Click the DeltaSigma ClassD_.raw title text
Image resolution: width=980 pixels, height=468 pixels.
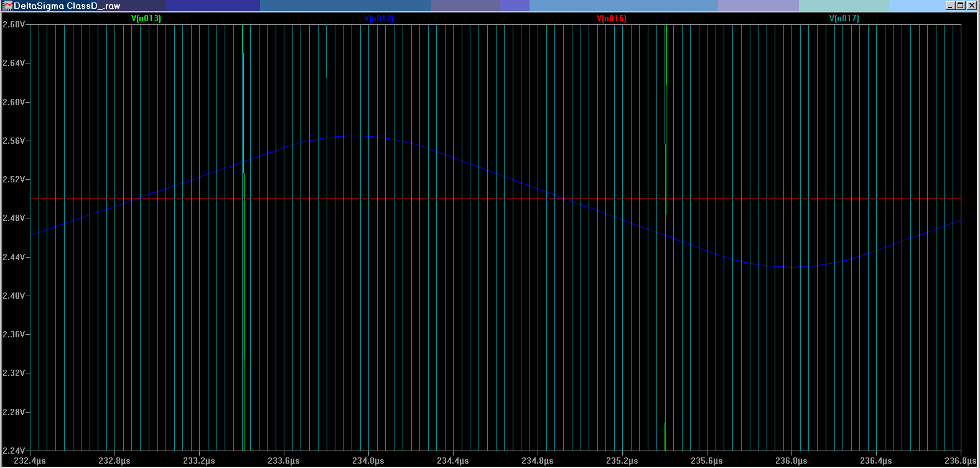pyautogui.click(x=67, y=6)
